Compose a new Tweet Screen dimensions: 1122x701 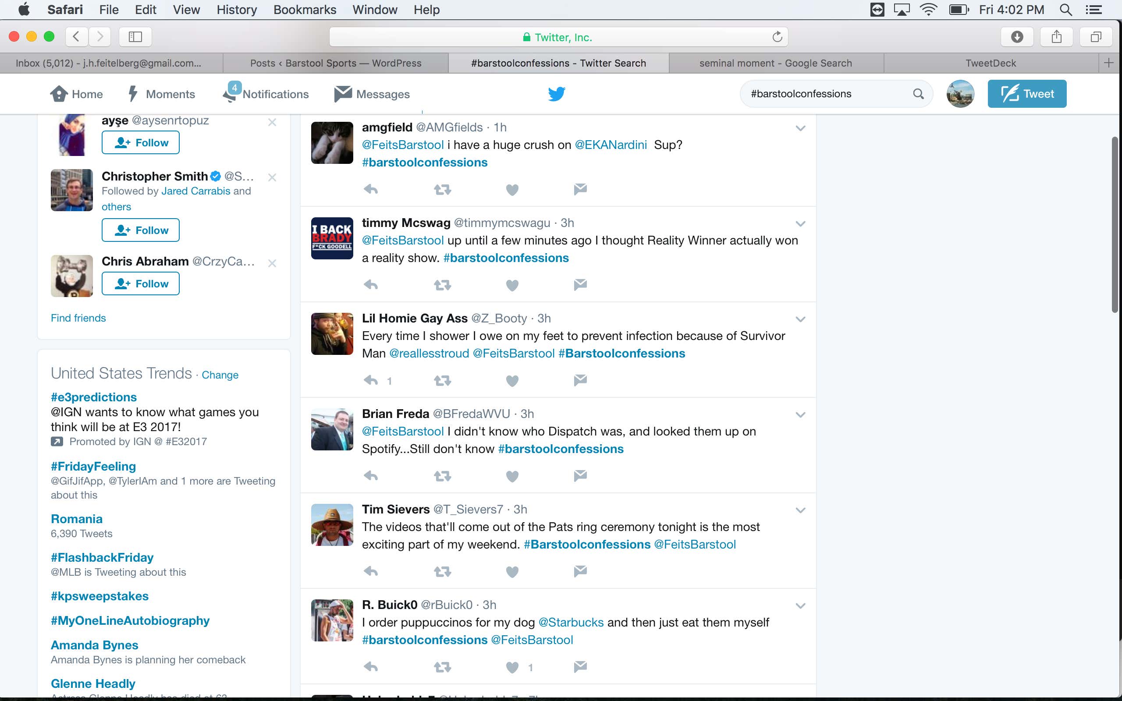[x=1027, y=94]
